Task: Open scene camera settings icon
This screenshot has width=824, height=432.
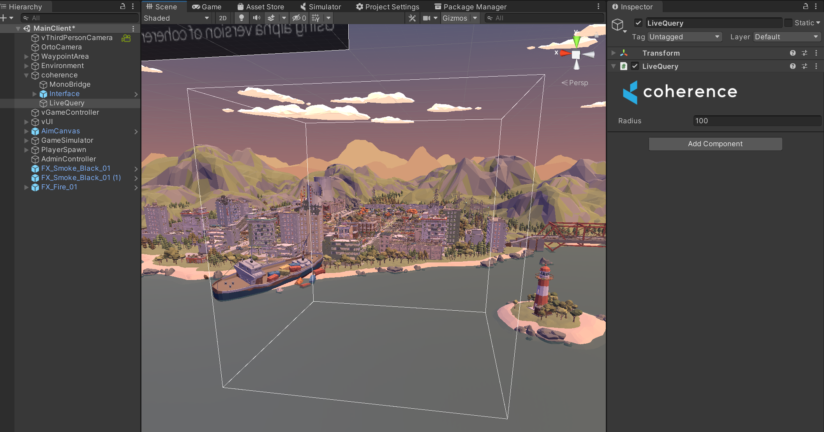Action: point(427,18)
